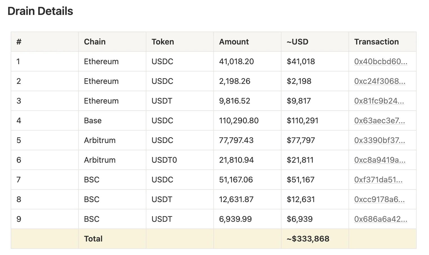Click the $77,797 USD cell
Image resolution: width=429 pixels, height=255 pixels.
pos(301,140)
